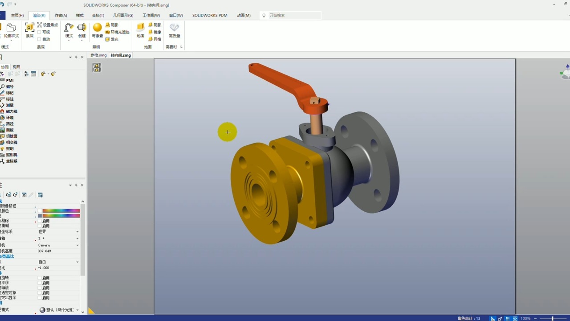Click the 开始搜索 search field
This screenshot has height=321, width=570.
(290, 15)
